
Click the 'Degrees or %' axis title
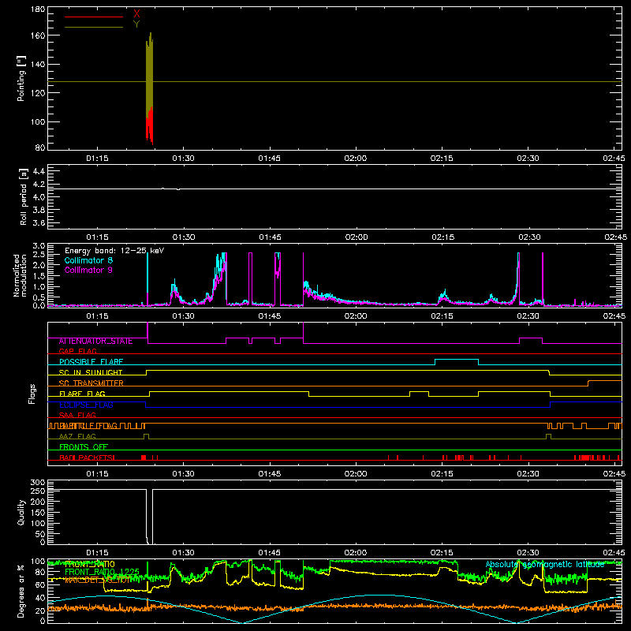21,591
